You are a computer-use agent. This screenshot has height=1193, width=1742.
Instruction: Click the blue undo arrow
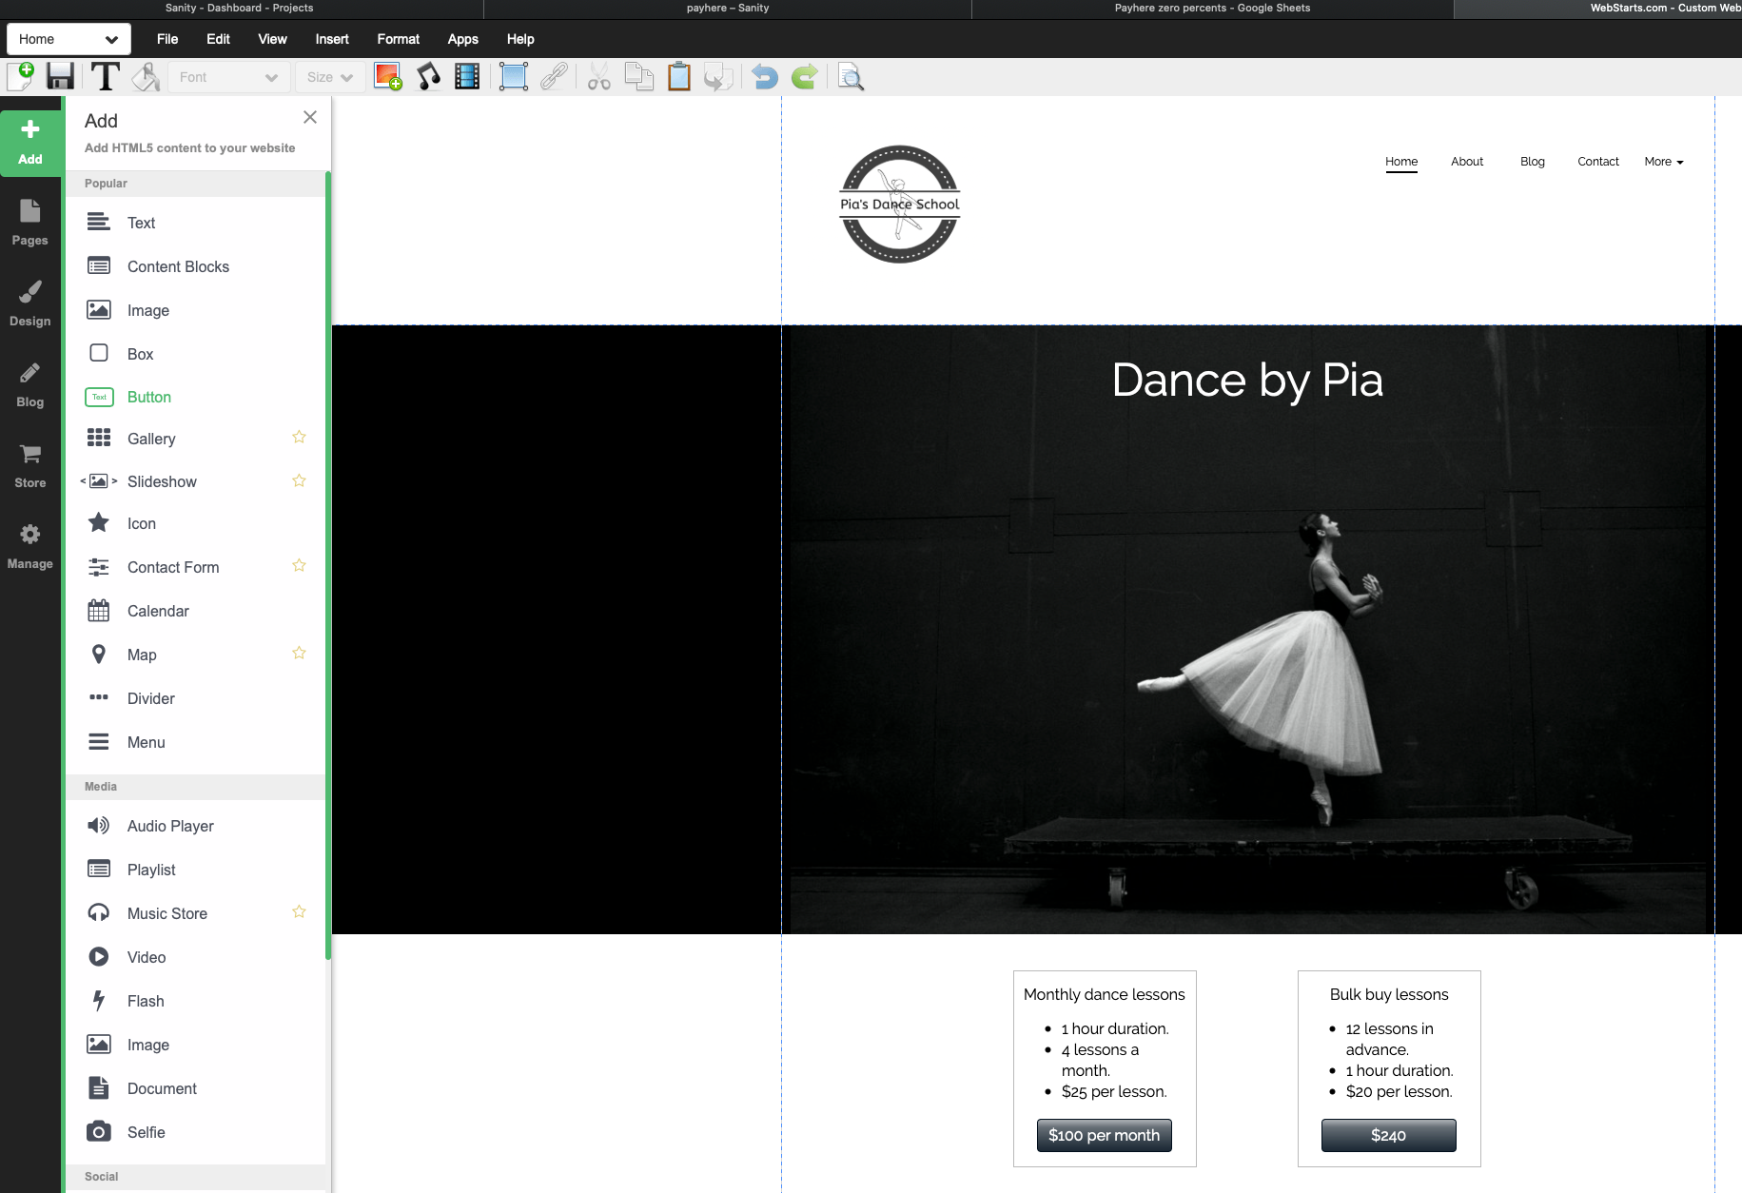tap(764, 76)
